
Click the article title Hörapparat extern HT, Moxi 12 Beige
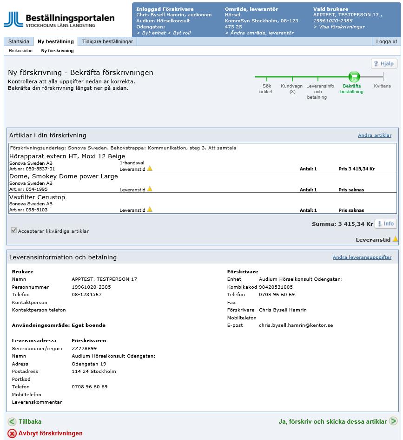point(67,156)
